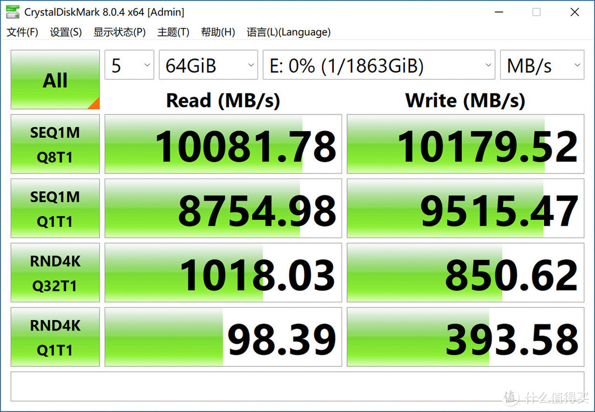Open the unit dropdown showing MB/s
The width and height of the screenshot is (595, 412).
tap(542, 65)
